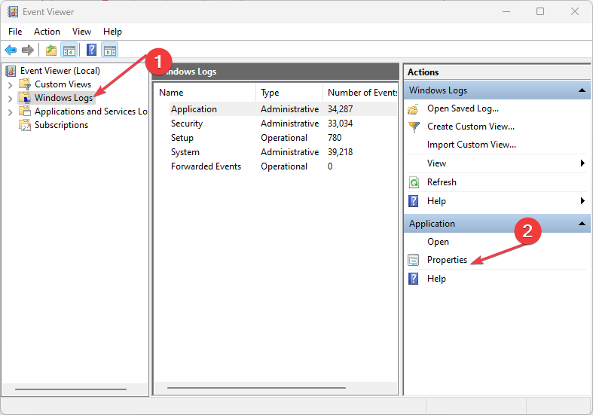Viewport: 593px width, 415px height.
Task: Click the tree pane horizontal scrollbar
Action: [x=71, y=389]
